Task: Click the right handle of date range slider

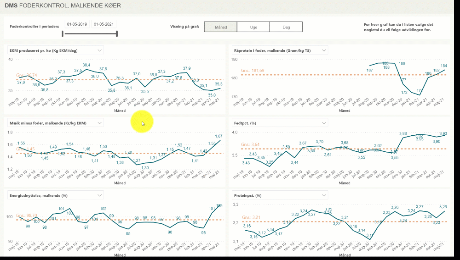Action: click(117, 33)
